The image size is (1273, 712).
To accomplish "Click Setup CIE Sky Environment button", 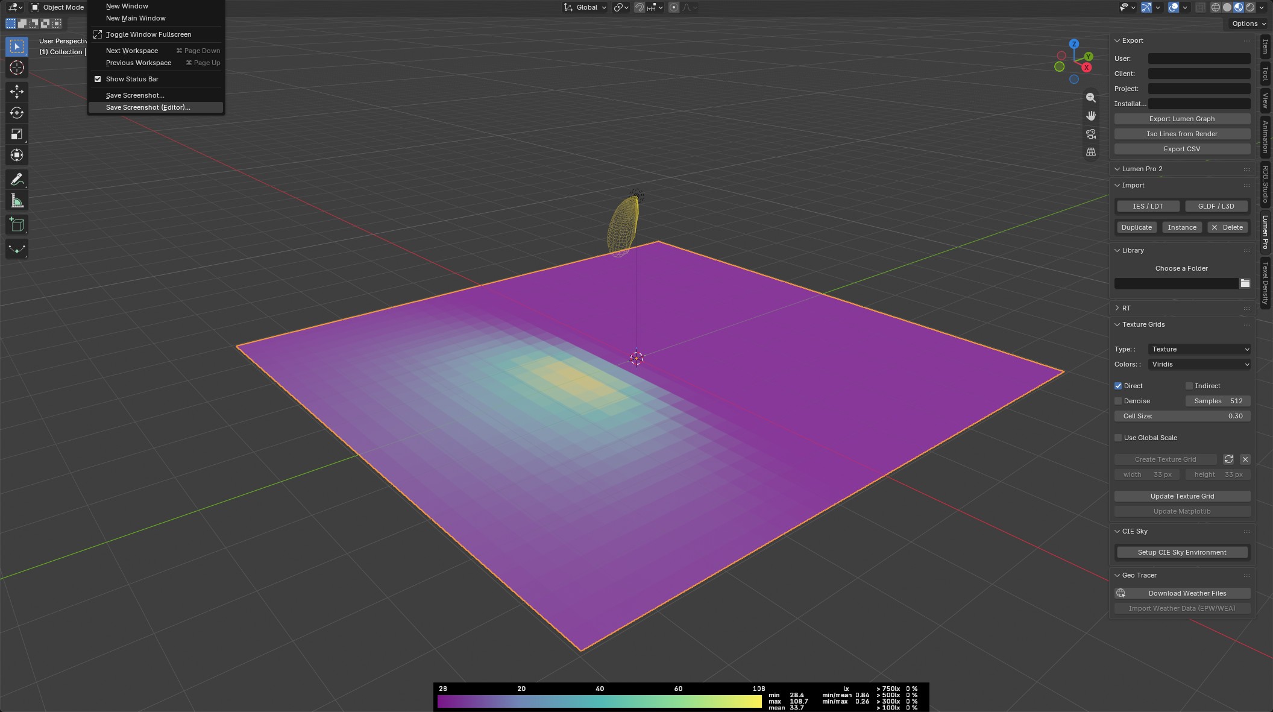I will [x=1182, y=552].
